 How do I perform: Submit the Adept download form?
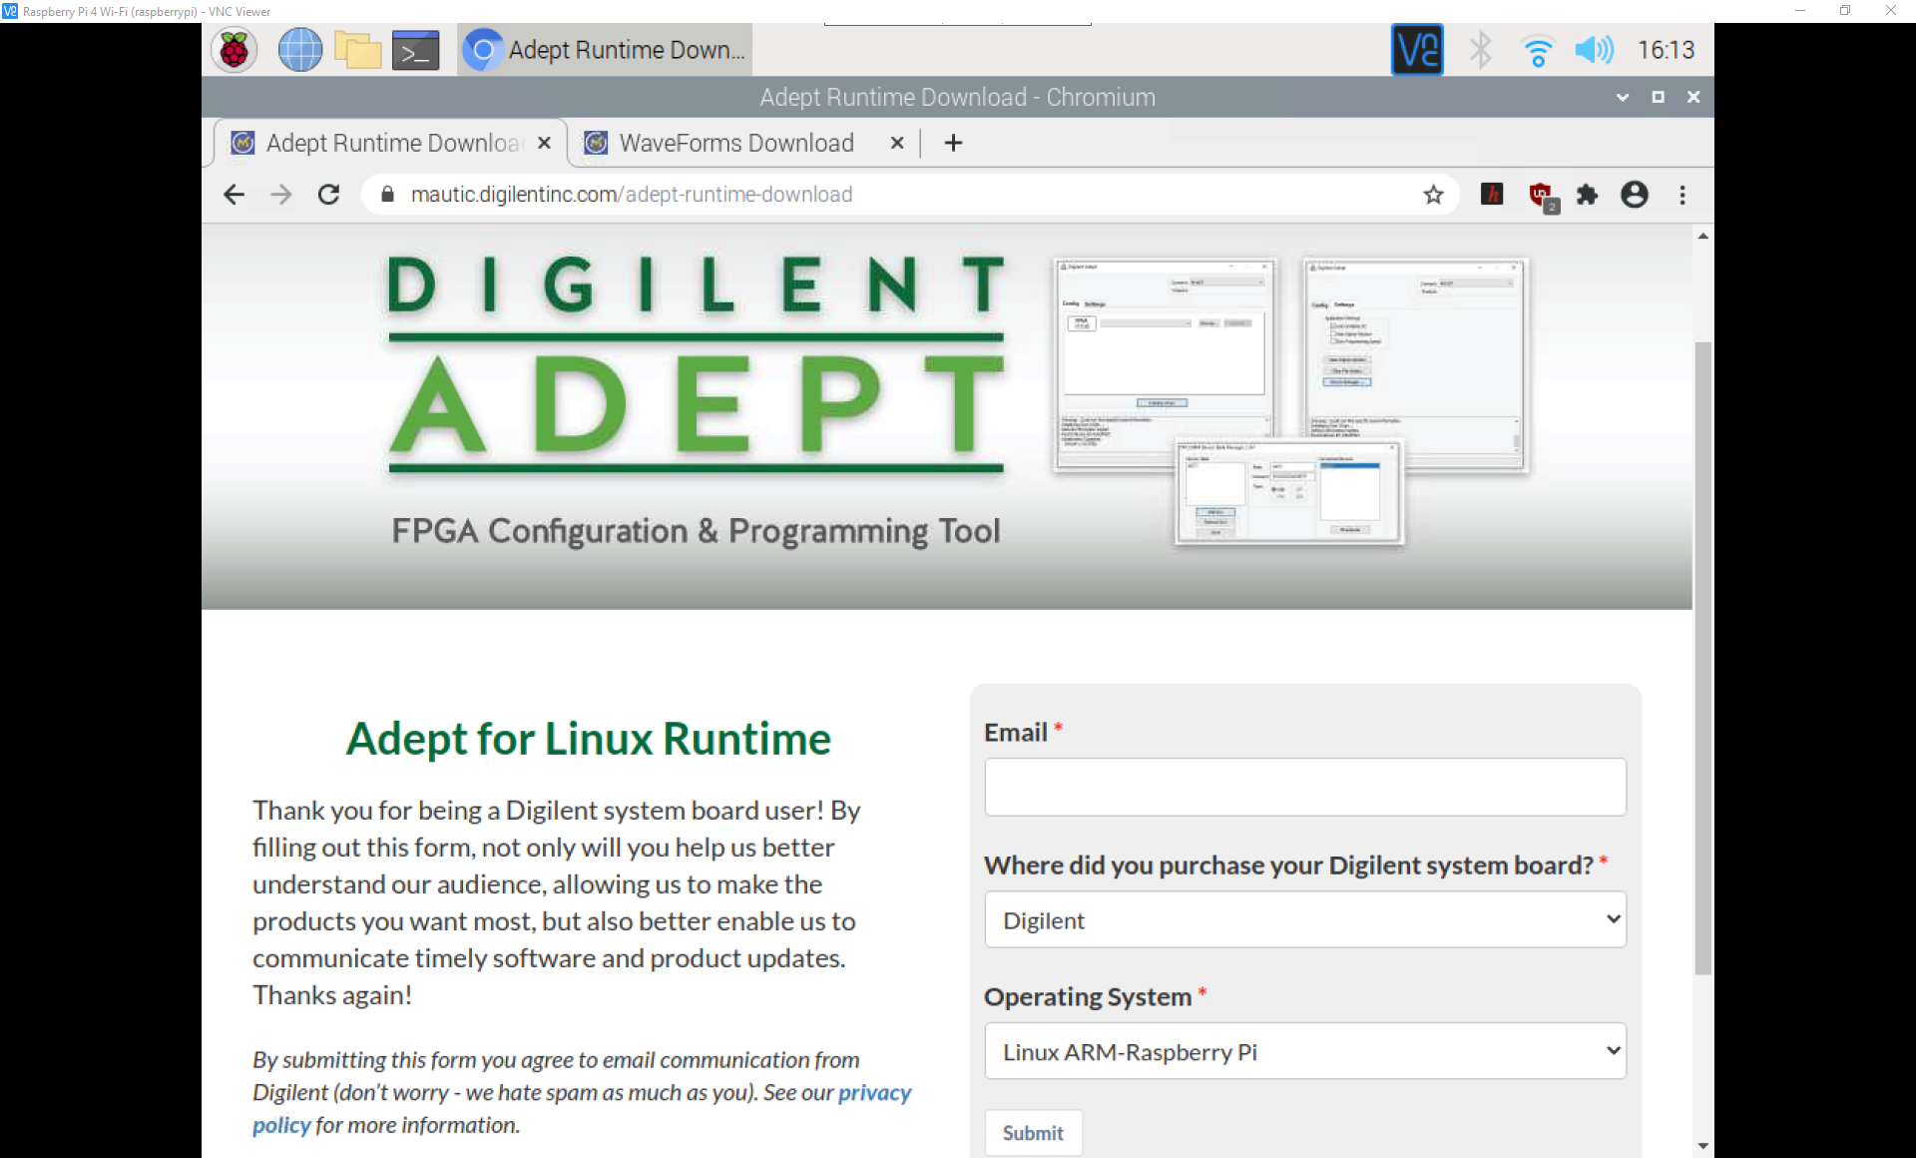[1033, 1133]
